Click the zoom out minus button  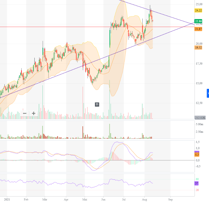click(x=25, y=113)
